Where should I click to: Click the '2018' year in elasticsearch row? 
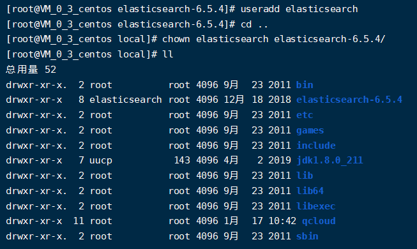[x=280, y=100]
